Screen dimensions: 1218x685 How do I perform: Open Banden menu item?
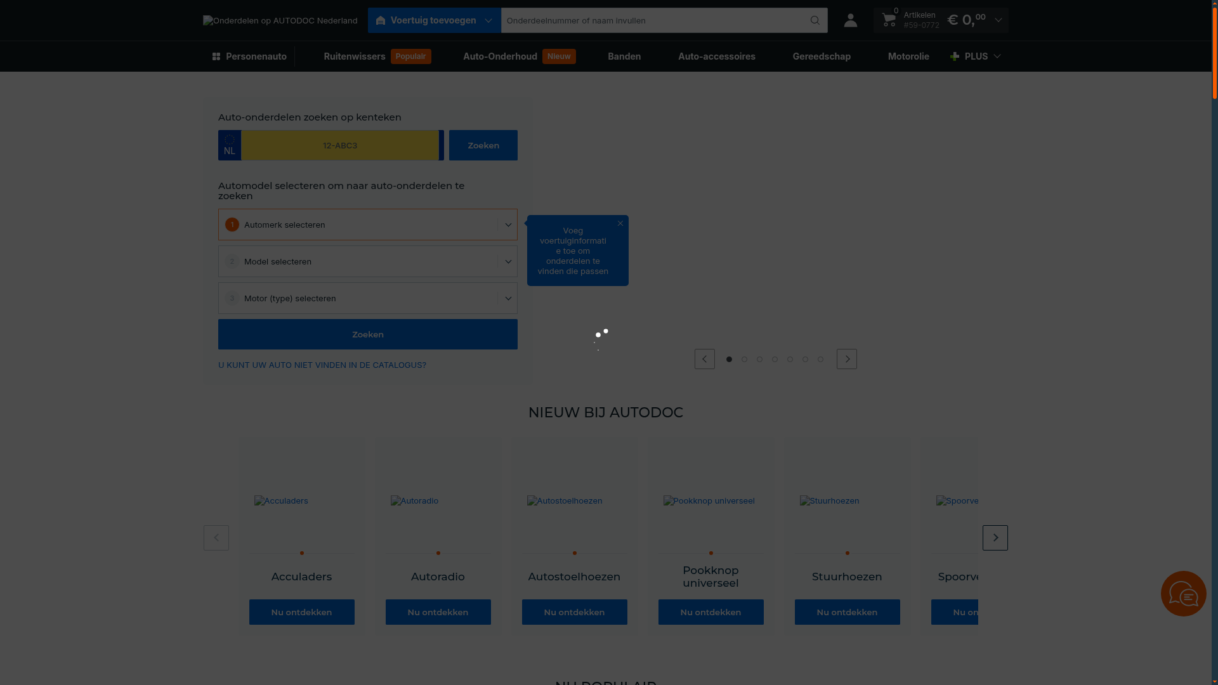[x=624, y=56]
